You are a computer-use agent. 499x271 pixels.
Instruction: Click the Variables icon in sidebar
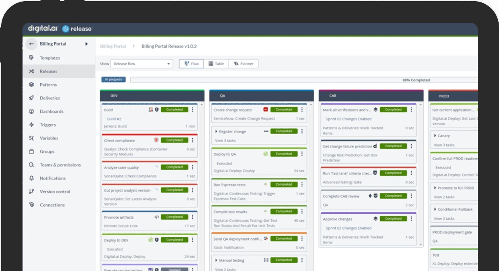point(31,138)
